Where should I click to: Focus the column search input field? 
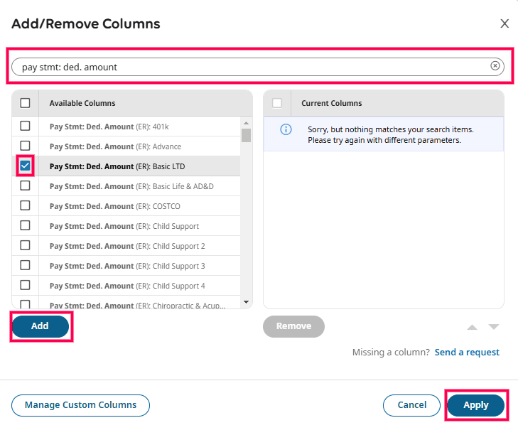click(x=249, y=67)
